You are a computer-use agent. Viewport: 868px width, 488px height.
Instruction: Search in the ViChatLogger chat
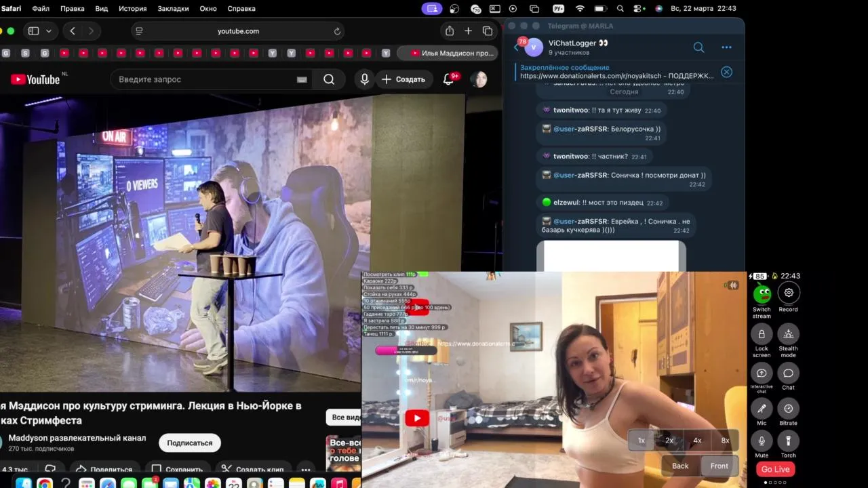pos(698,47)
